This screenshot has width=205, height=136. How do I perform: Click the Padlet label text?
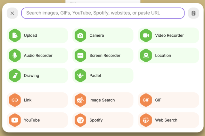95,76
